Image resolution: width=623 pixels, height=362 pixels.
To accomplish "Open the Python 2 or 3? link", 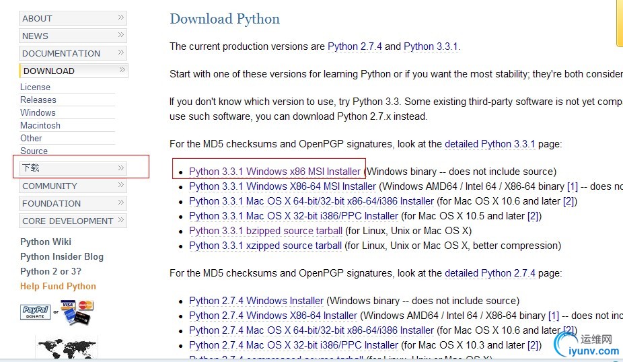I will (x=51, y=271).
